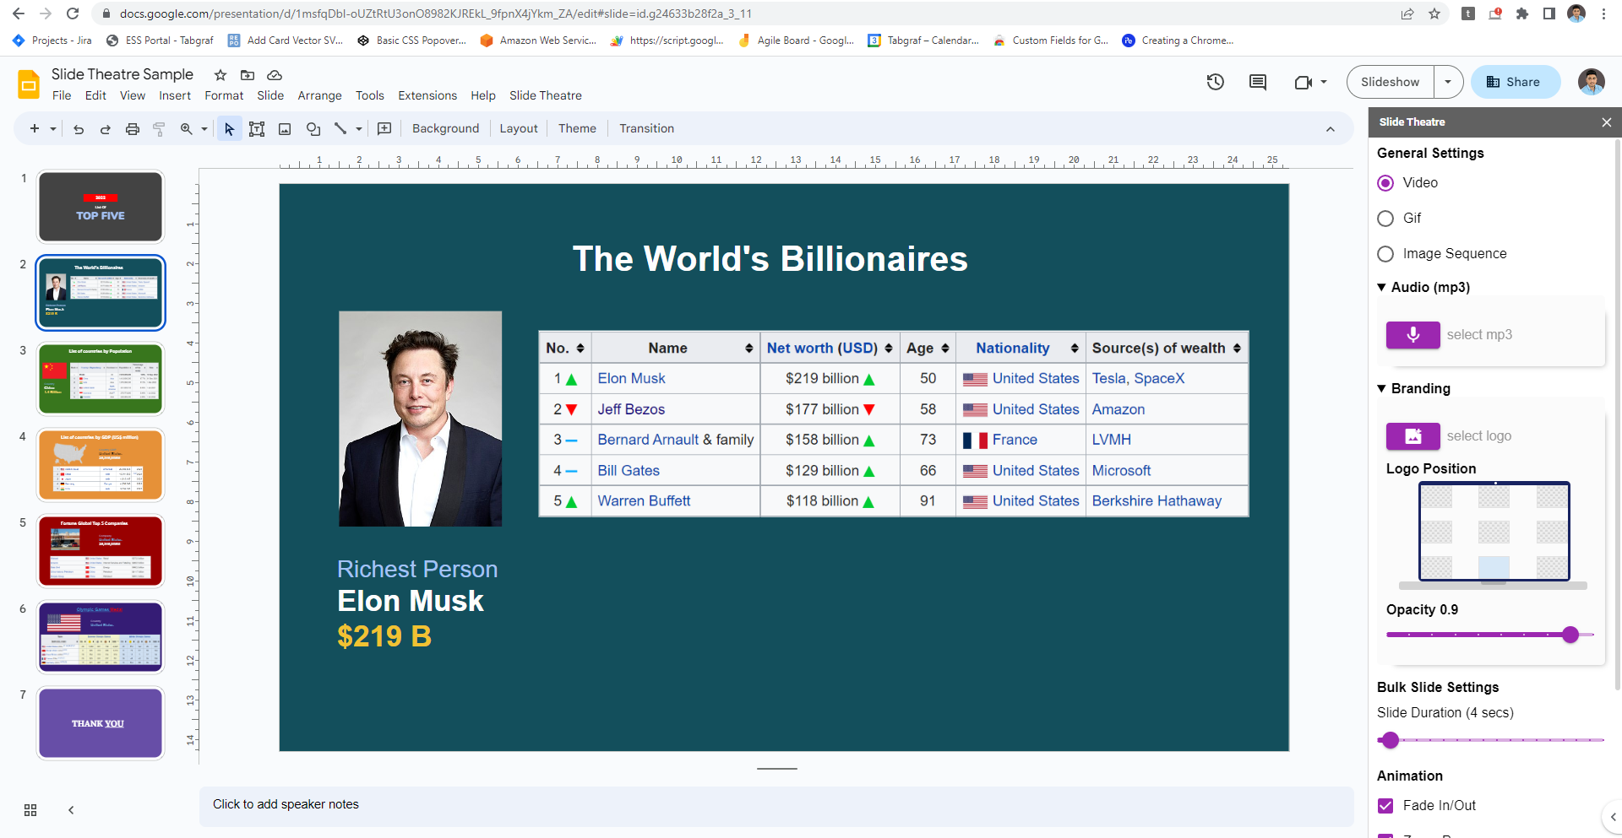This screenshot has height=838, width=1622.
Task: Click the Share button
Action: [1515, 82]
